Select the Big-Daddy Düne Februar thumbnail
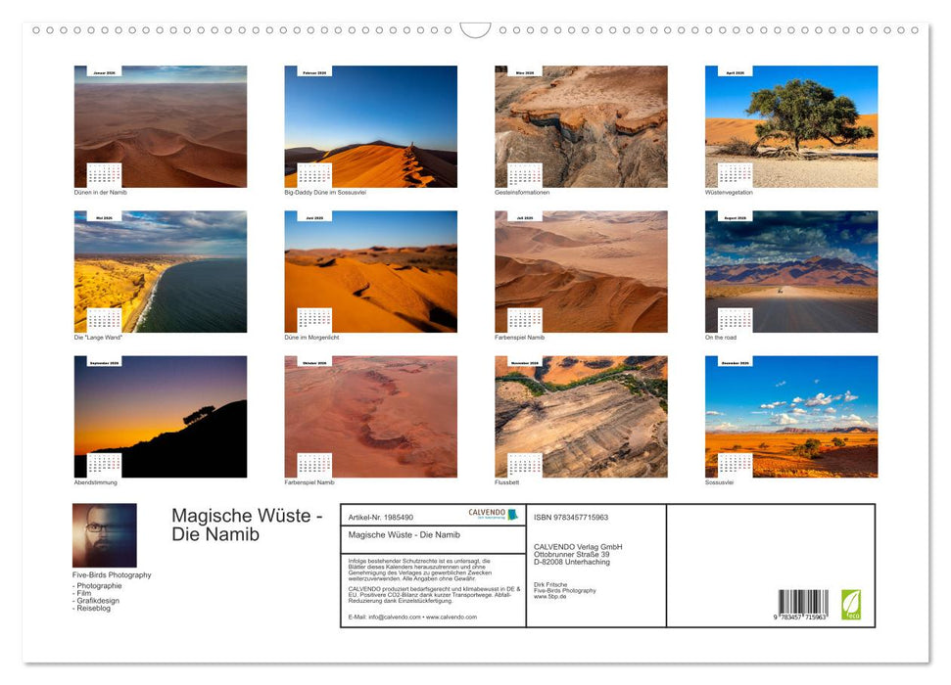 [370, 125]
